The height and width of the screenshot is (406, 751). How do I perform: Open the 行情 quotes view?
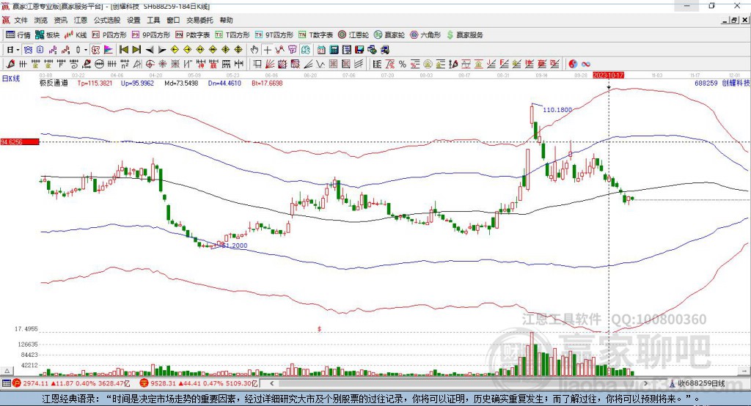tap(18, 35)
